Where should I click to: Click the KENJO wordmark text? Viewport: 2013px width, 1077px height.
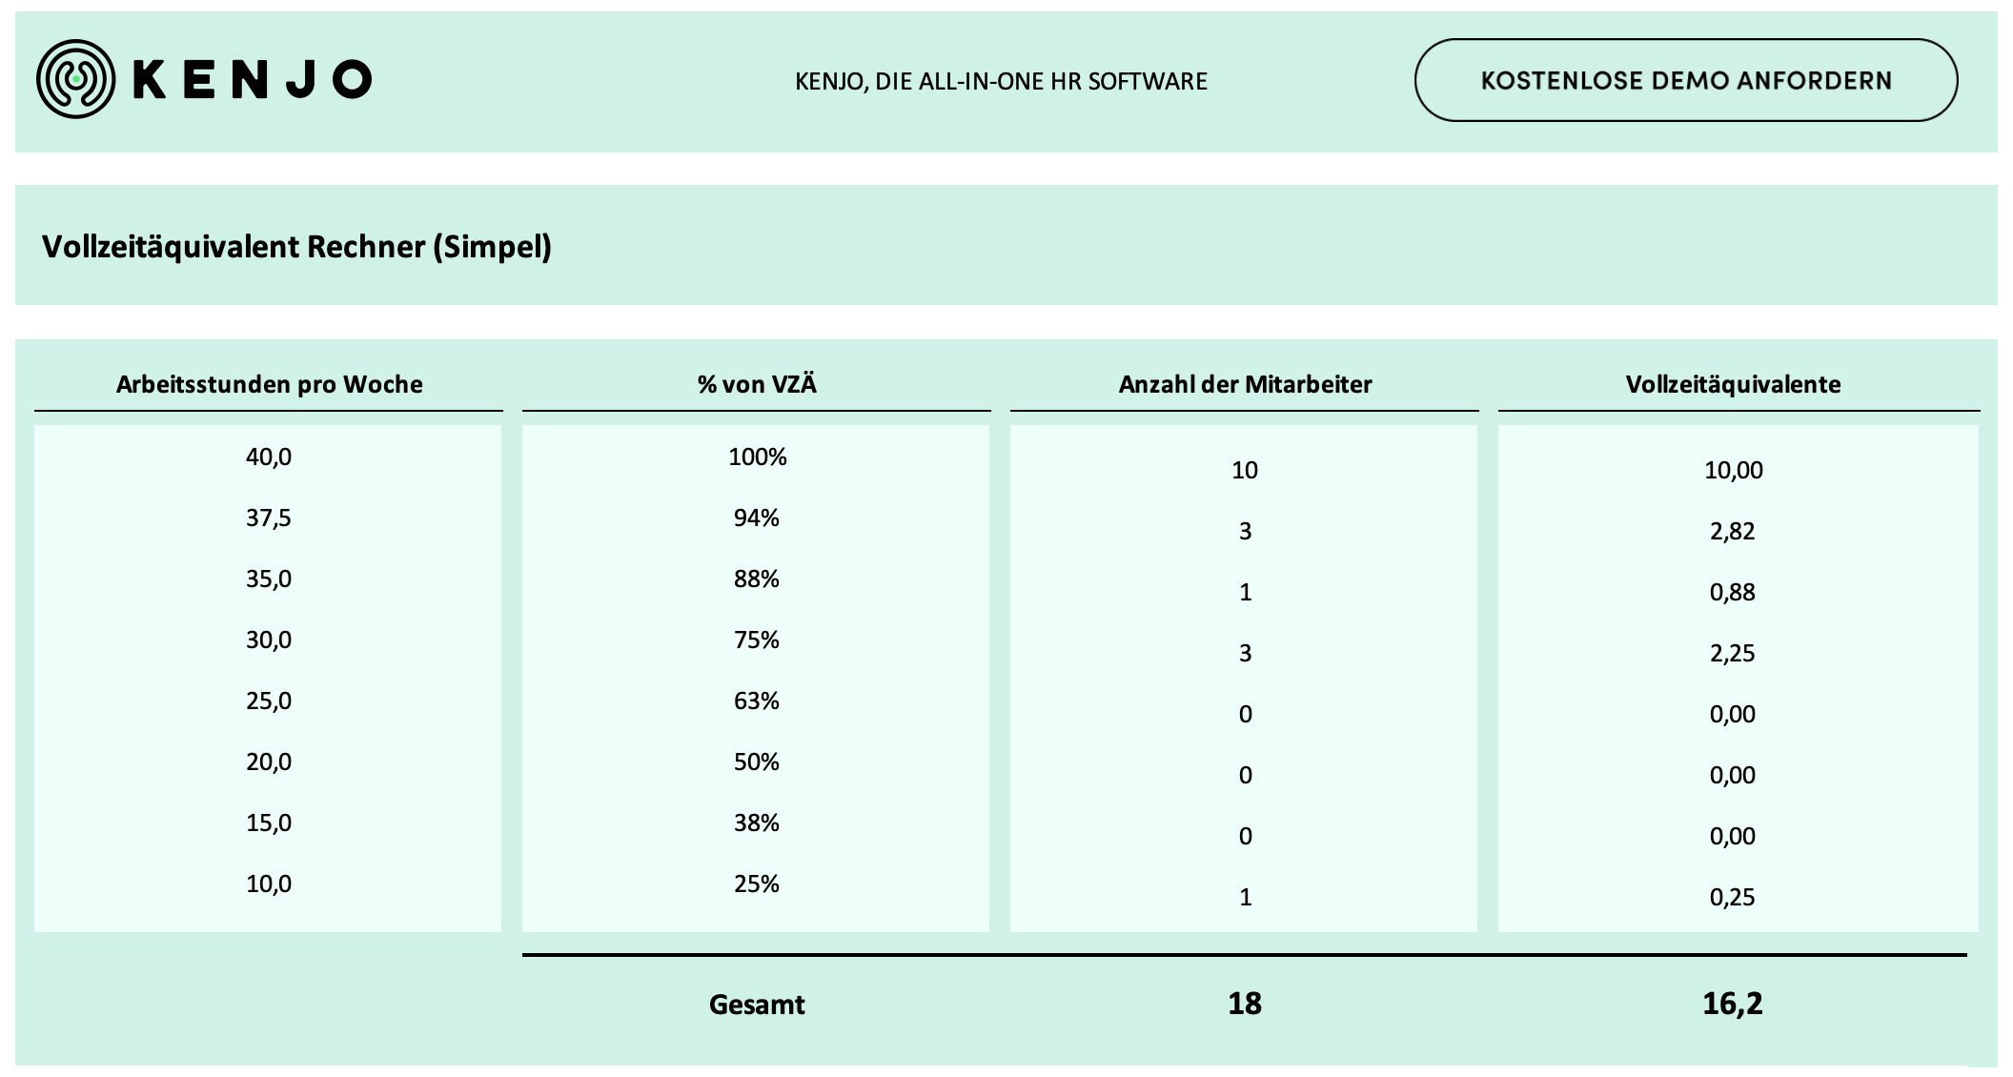click(x=253, y=79)
